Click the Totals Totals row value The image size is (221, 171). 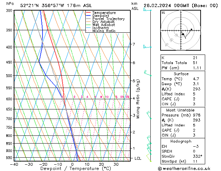(195, 63)
